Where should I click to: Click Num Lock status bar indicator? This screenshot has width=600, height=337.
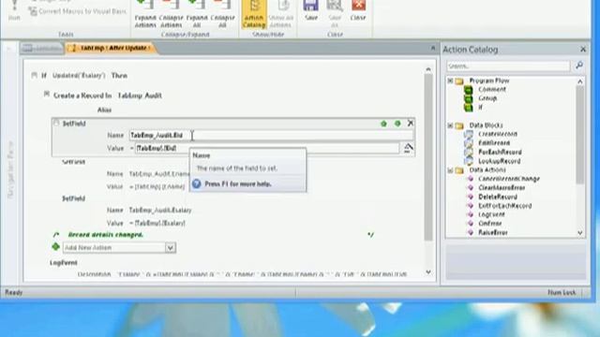[x=562, y=292]
